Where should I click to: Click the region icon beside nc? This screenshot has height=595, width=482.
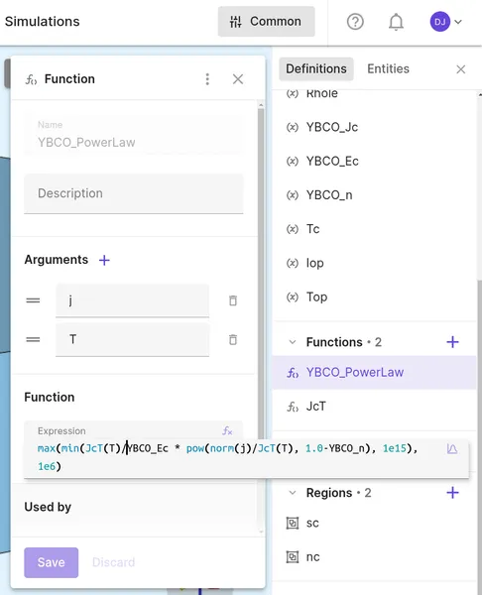[293, 557]
